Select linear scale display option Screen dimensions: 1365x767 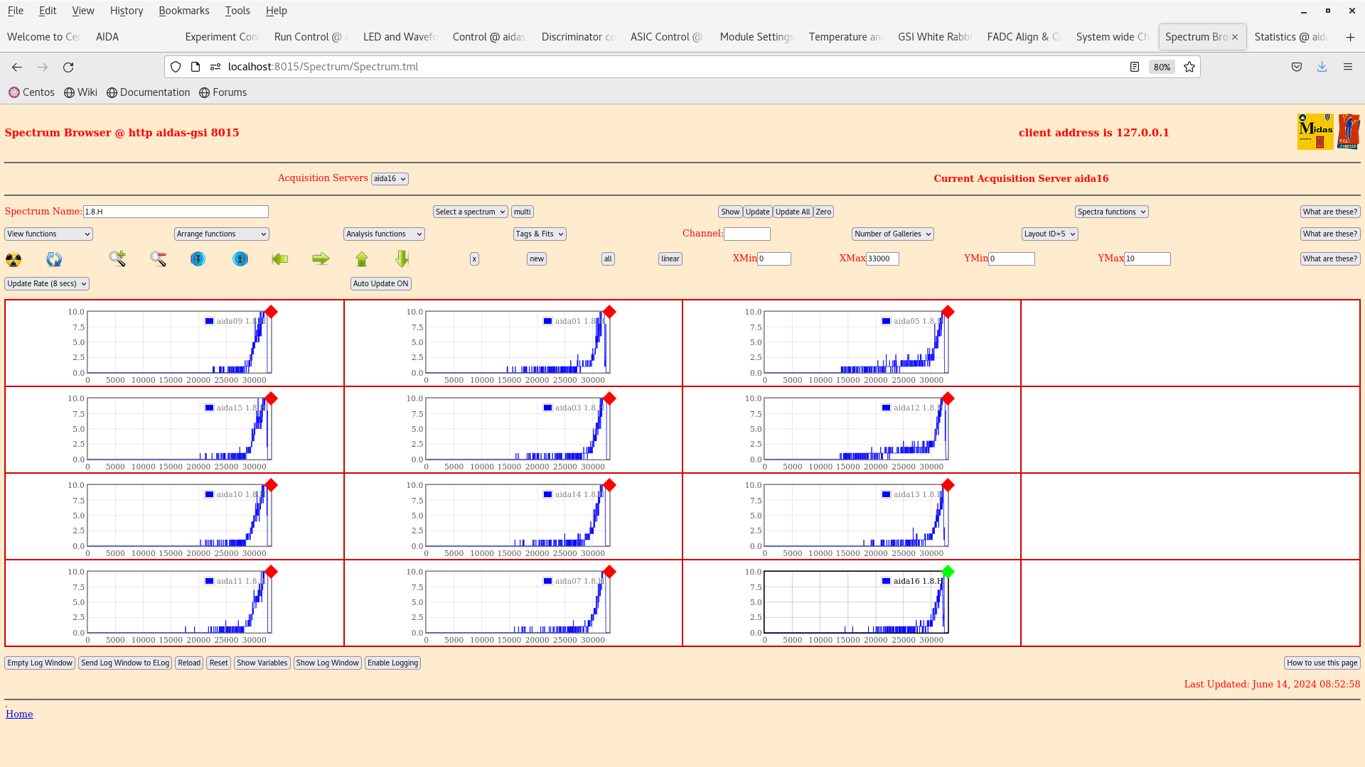tap(670, 258)
